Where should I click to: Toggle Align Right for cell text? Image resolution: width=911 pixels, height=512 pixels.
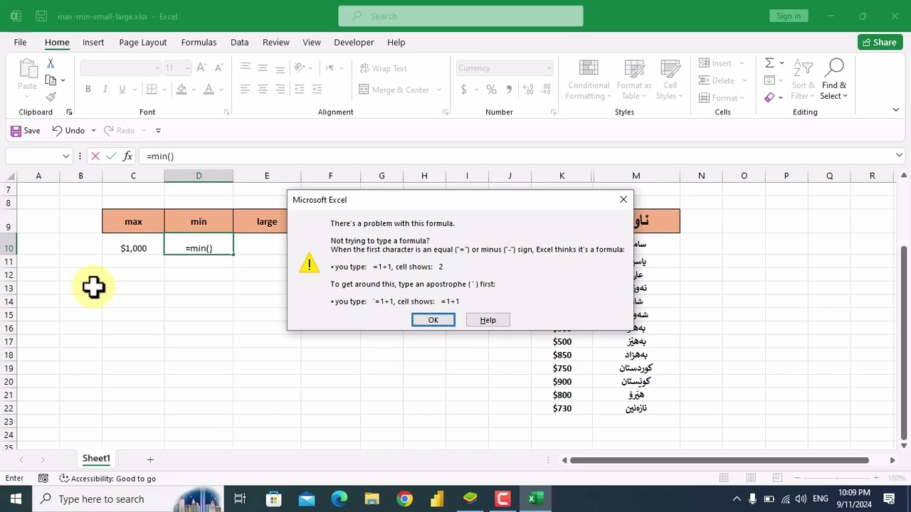[280, 90]
